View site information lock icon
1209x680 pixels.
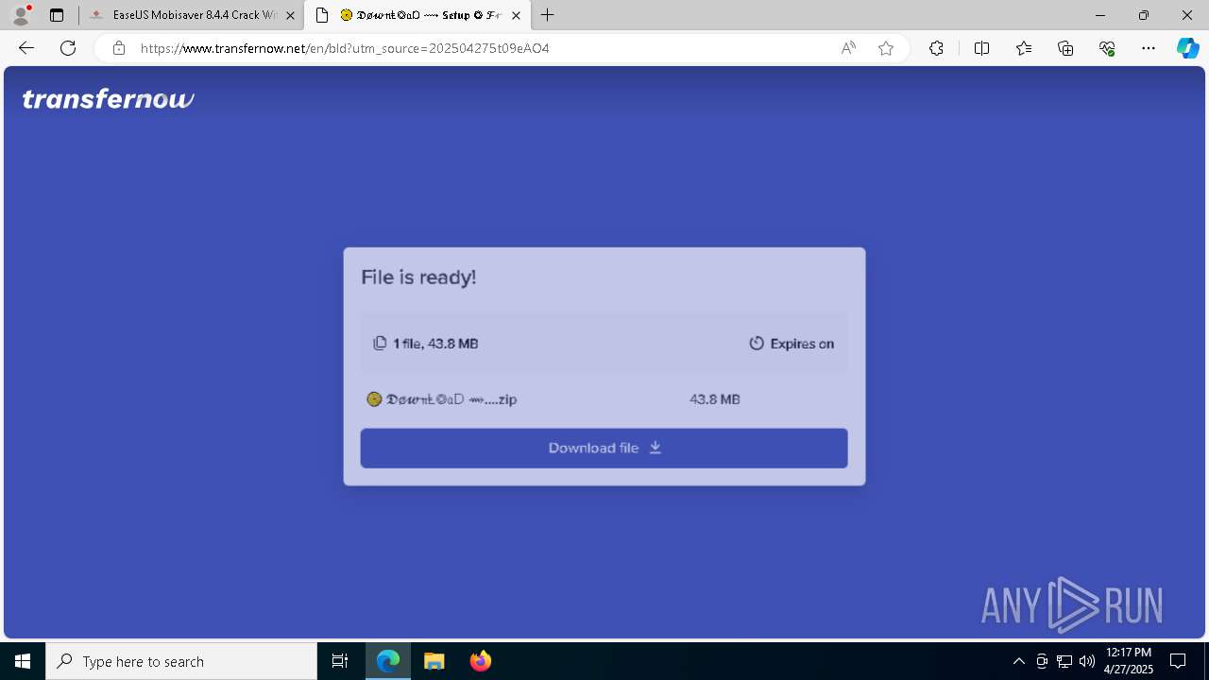point(118,48)
